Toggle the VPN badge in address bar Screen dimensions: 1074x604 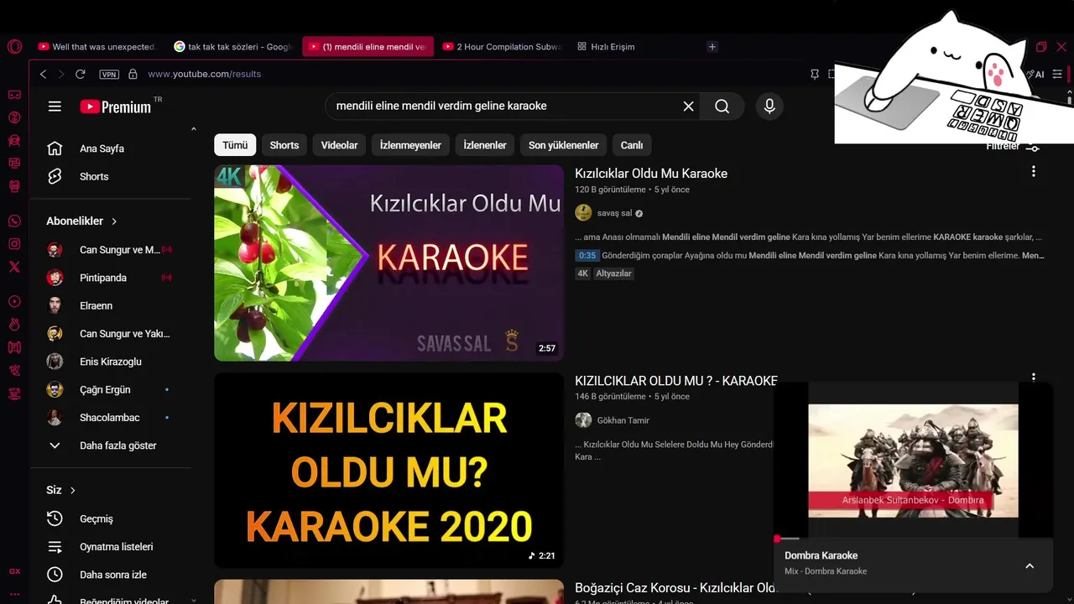[x=109, y=74]
